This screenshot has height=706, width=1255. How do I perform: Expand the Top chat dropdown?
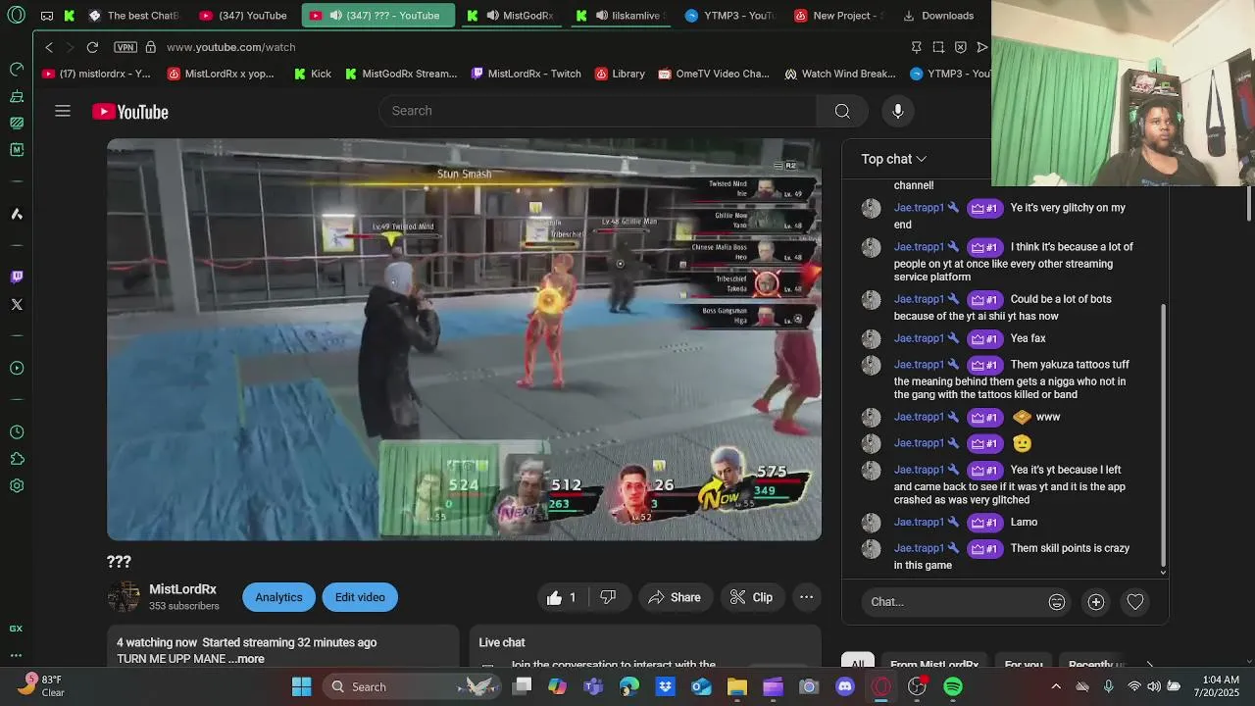[x=893, y=159]
